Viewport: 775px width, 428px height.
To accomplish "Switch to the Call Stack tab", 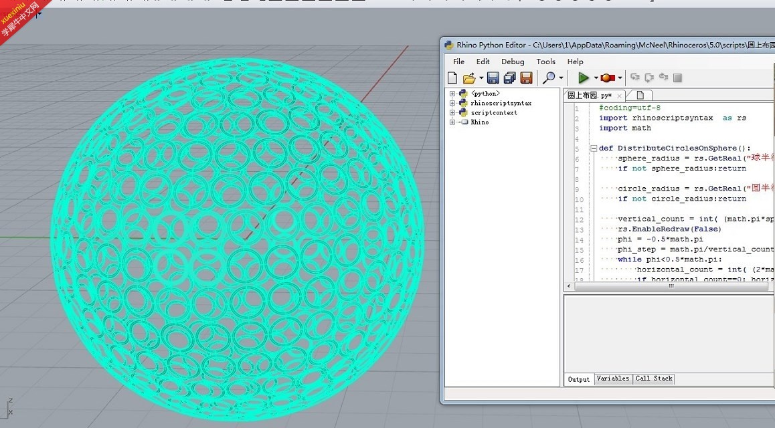I will click(654, 379).
